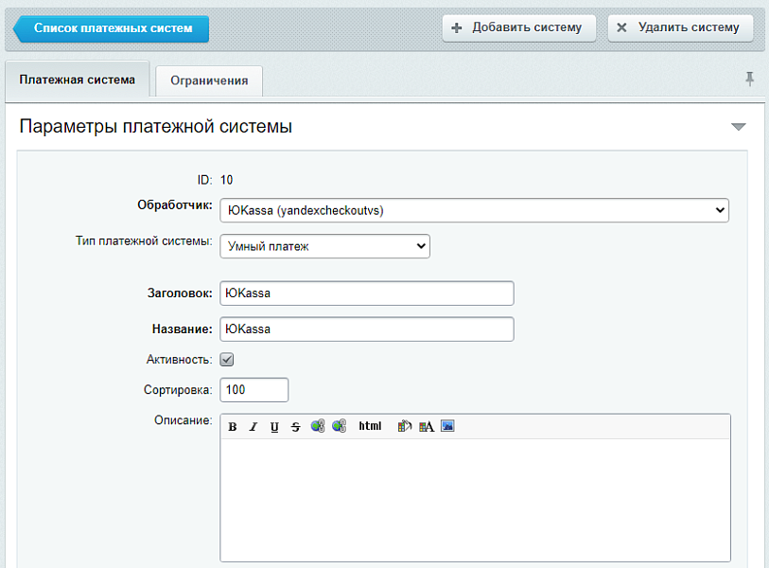The height and width of the screenshot is (568, 769).
Task: Switch editor to html source mode
Action: 370,427
